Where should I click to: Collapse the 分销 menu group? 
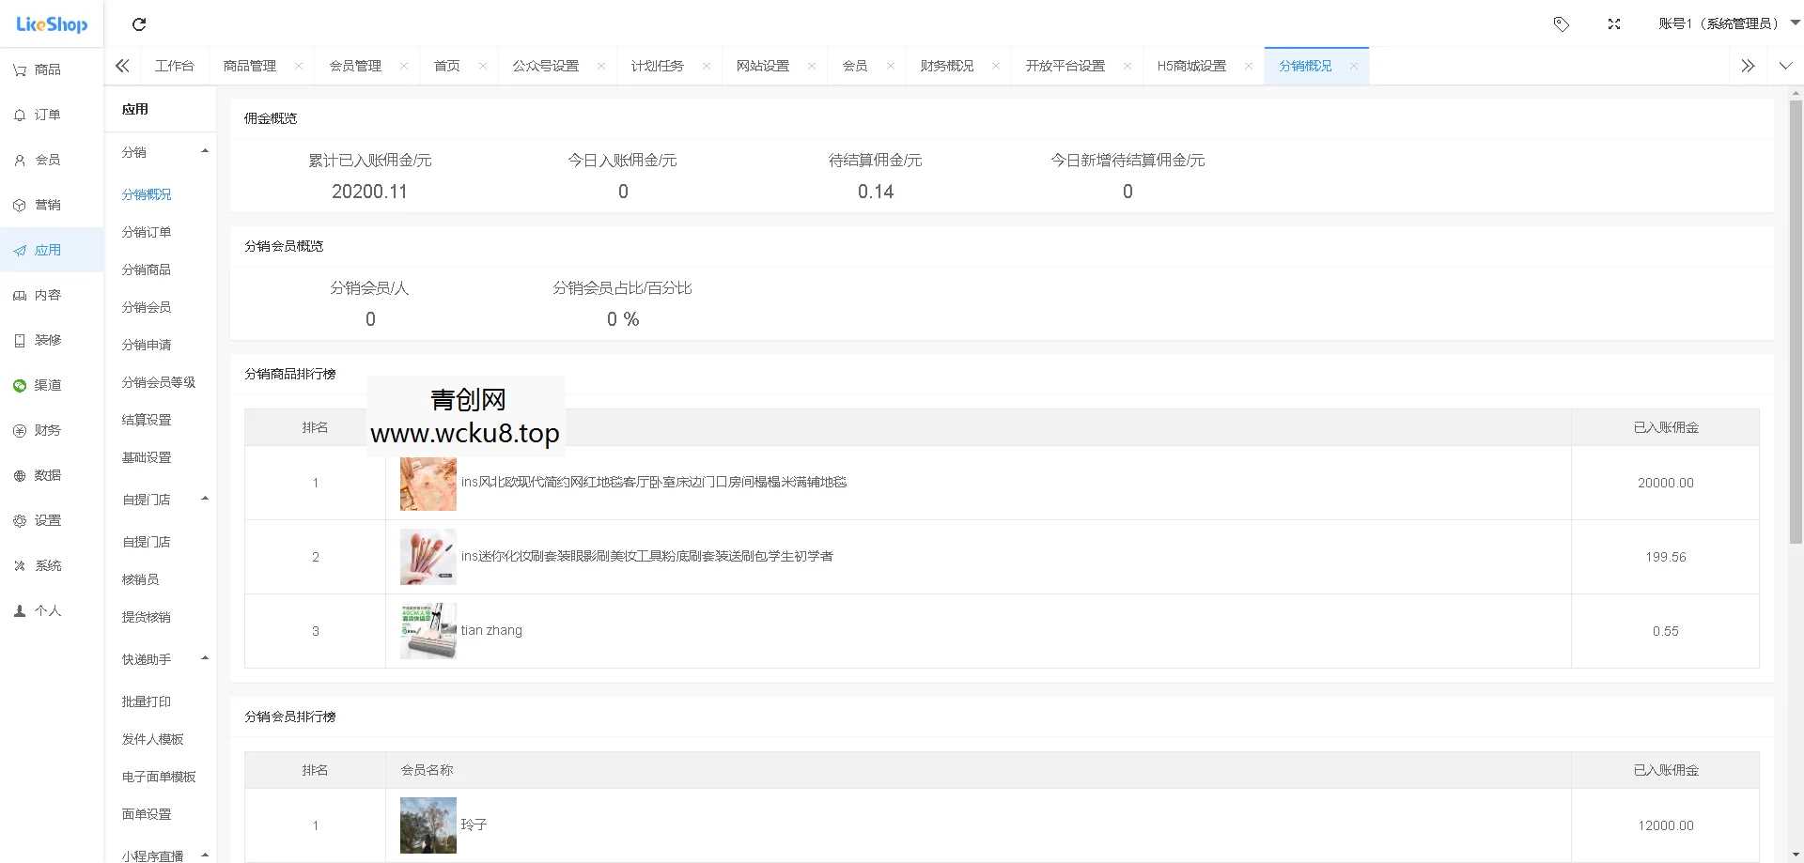pos(205,151)
